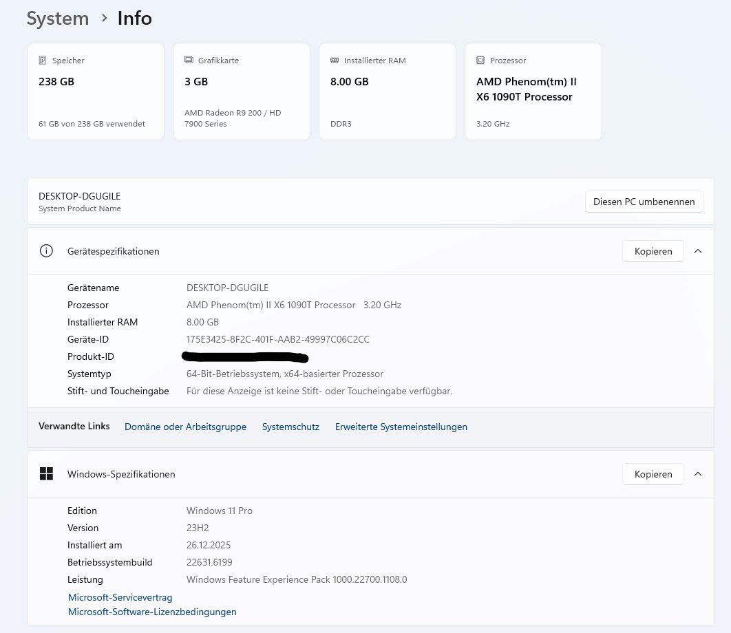Viewport: 731px width, 633px height.
Task: Click the breadcrumb chevron after System
Action: pos(105,18)
